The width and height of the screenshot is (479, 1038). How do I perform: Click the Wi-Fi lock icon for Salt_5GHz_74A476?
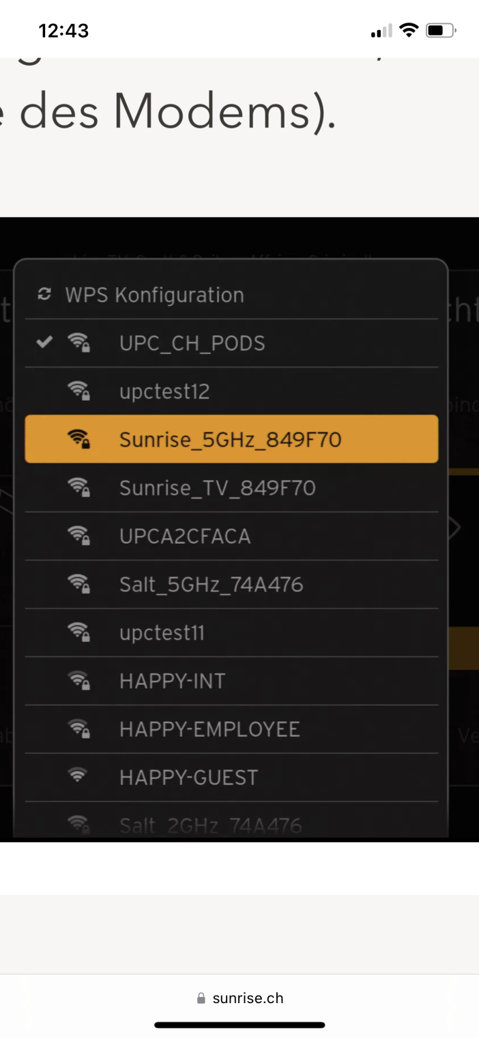tap(79, 585)
